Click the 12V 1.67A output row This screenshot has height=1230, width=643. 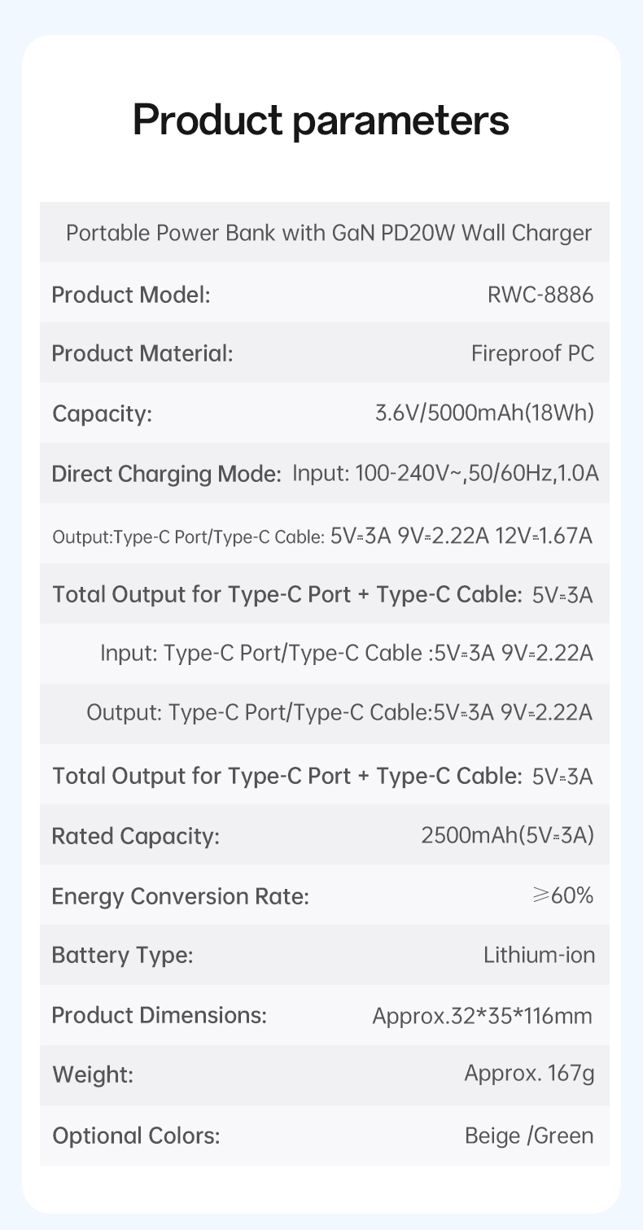pyautogui.click(x=325, y=533)
